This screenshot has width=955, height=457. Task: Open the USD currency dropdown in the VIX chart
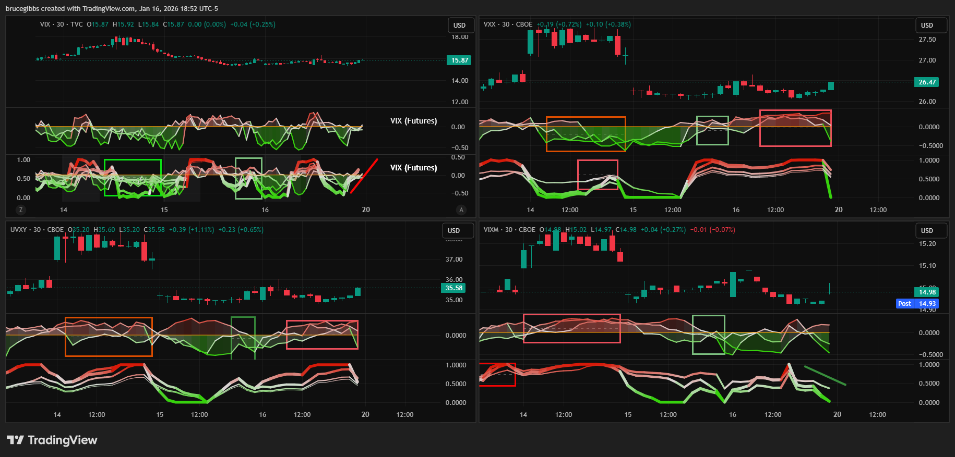(x=460, y=26)
